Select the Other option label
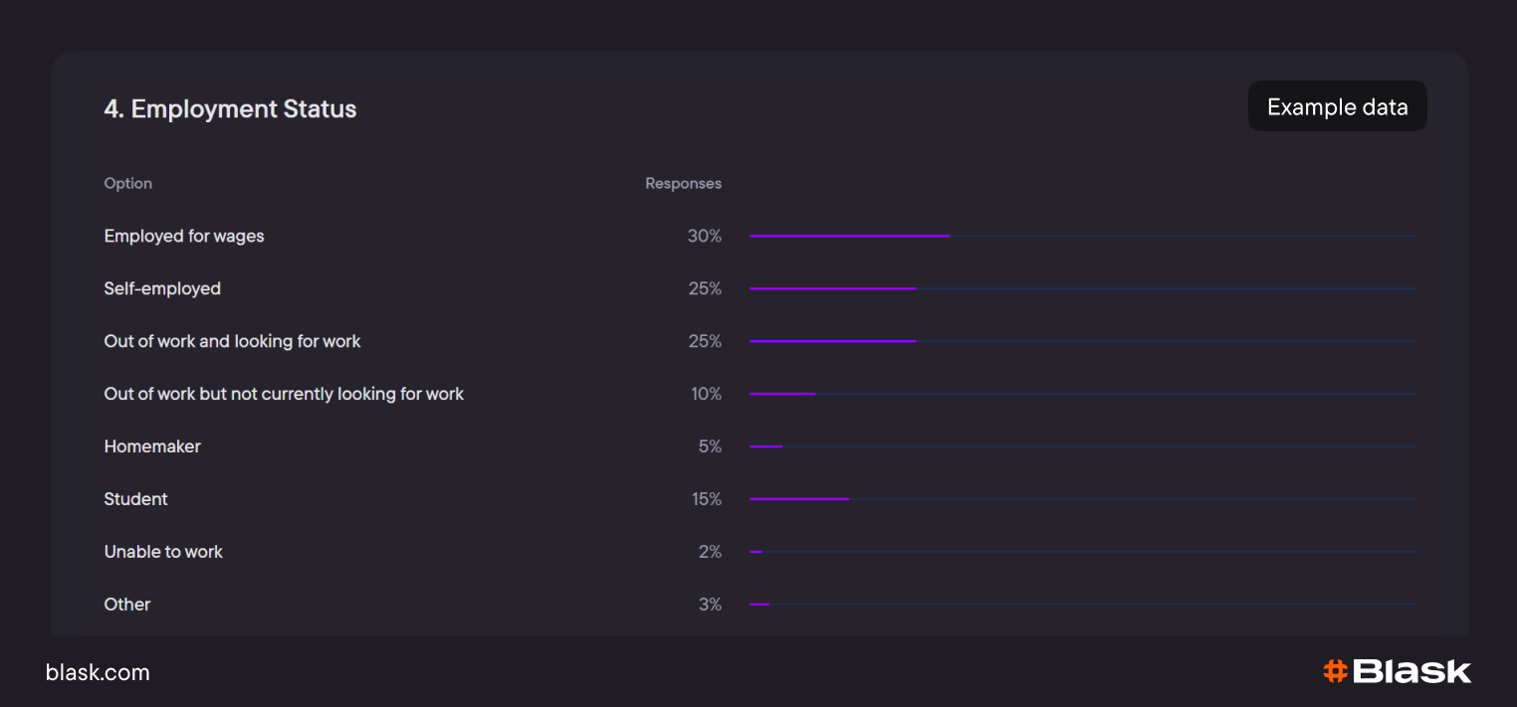Viewport: 1517px width, 707px height. click(x=127, y=605)
